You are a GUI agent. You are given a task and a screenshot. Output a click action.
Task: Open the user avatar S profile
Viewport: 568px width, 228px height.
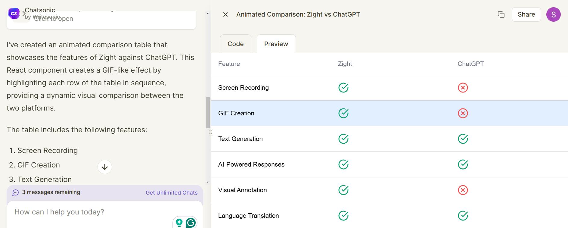pyautogui.click(x=553, y=14)
